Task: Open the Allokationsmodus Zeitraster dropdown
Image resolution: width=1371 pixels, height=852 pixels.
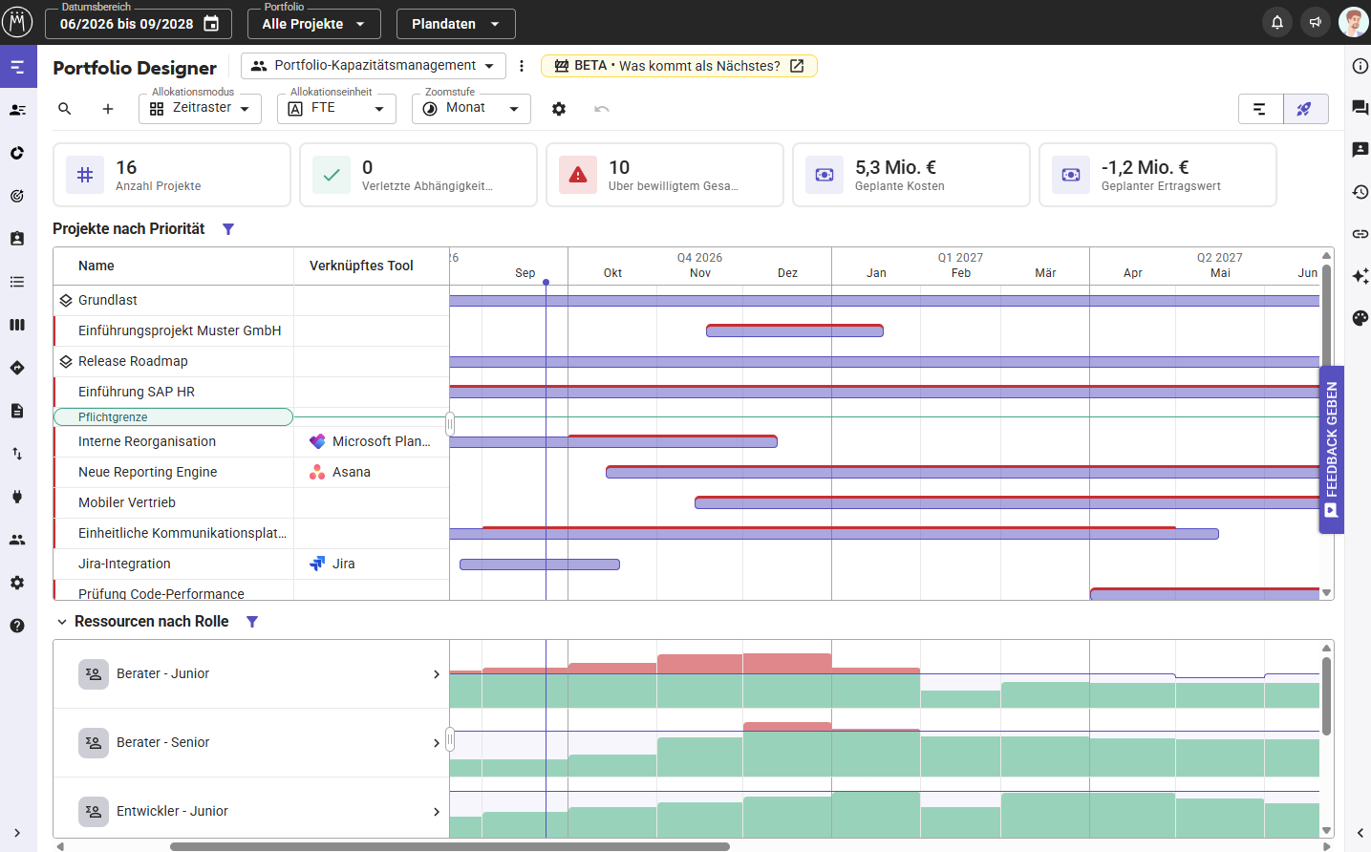Action: (200, 109)
